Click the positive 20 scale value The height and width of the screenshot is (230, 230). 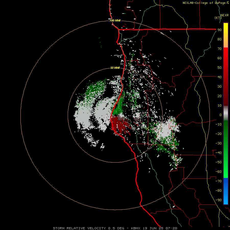pyautogui.click(x=220, y=96)
